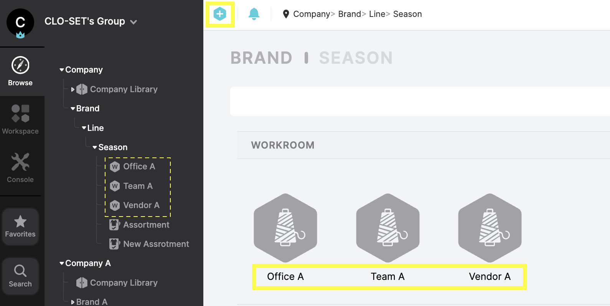Select New Assrotment in tree
610x306 pixels.
156,244
